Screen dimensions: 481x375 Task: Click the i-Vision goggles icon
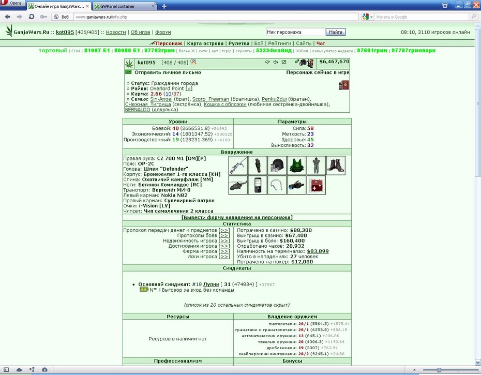[297, 185]
